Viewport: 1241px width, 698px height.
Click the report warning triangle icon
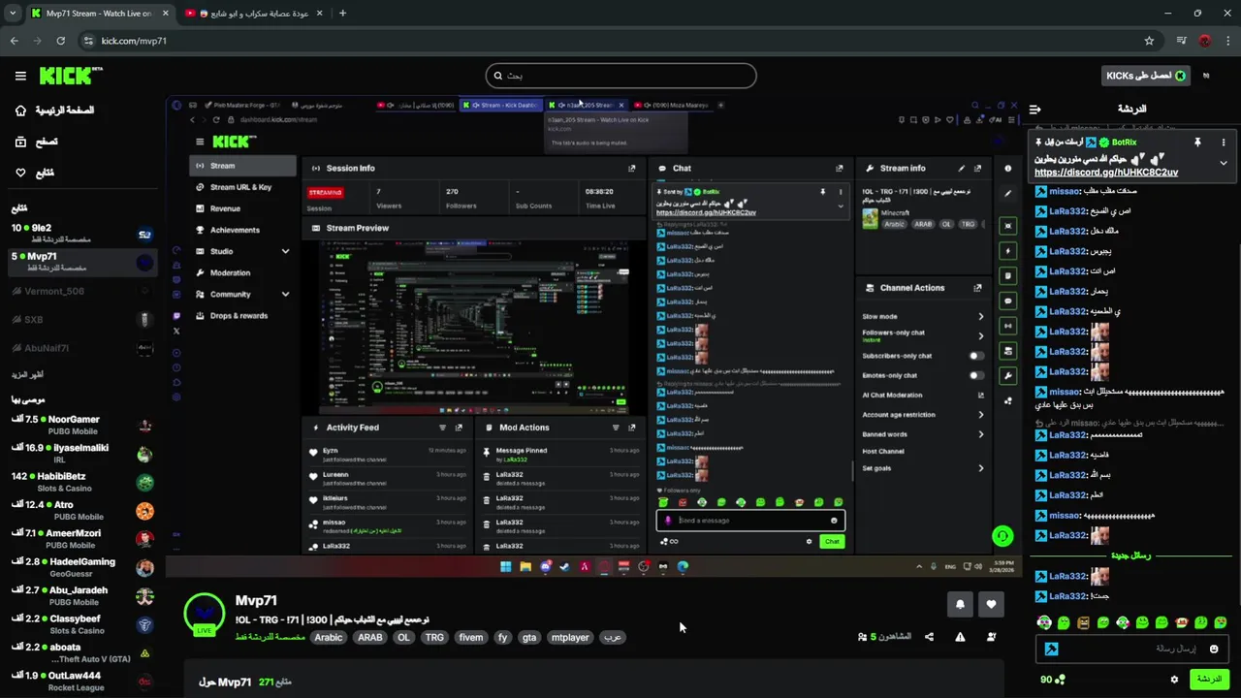[x=960, y=637]
